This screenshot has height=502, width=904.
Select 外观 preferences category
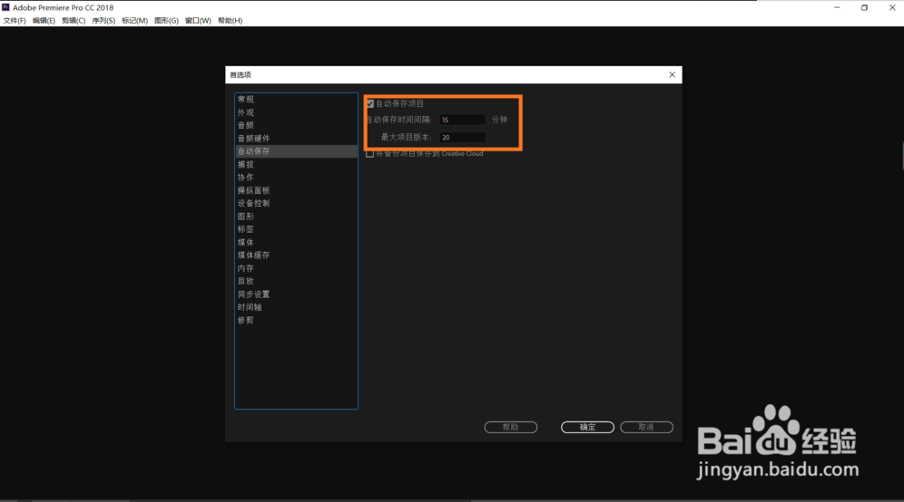point(296,113)
